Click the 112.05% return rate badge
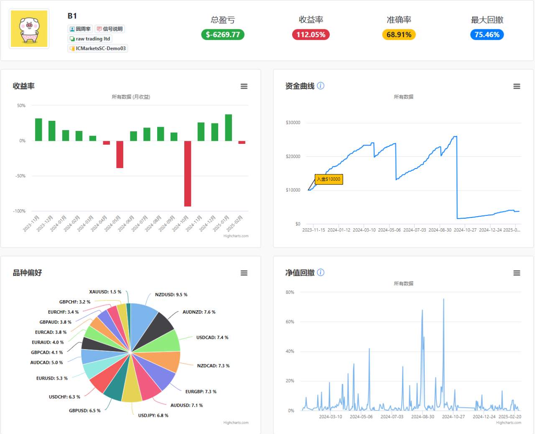The height and width of the screenshot is (434, 535). (x=311, y=35)
